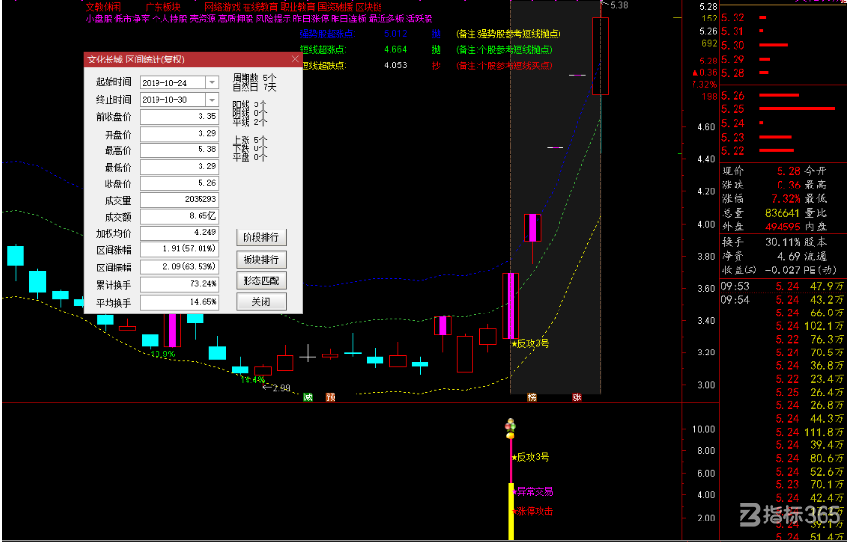The height and width of the screenshot is (542, 849).
Task: Click the 最高价 field showing 5.38
Action: click(x=179, y=149)
